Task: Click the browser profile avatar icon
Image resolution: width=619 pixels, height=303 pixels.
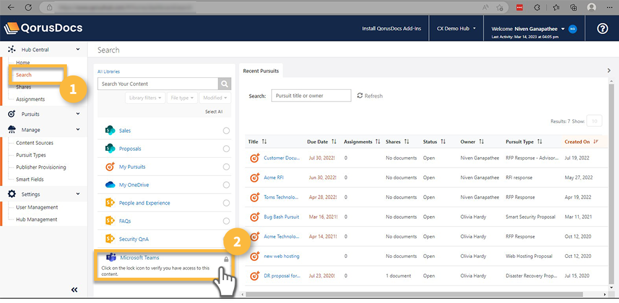Action: [x=591, y=7]
